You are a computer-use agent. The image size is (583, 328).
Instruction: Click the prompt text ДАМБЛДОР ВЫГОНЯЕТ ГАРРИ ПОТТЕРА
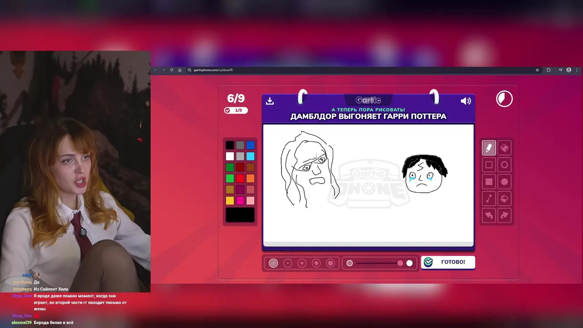pyautogui.click(x=368, y=117)
